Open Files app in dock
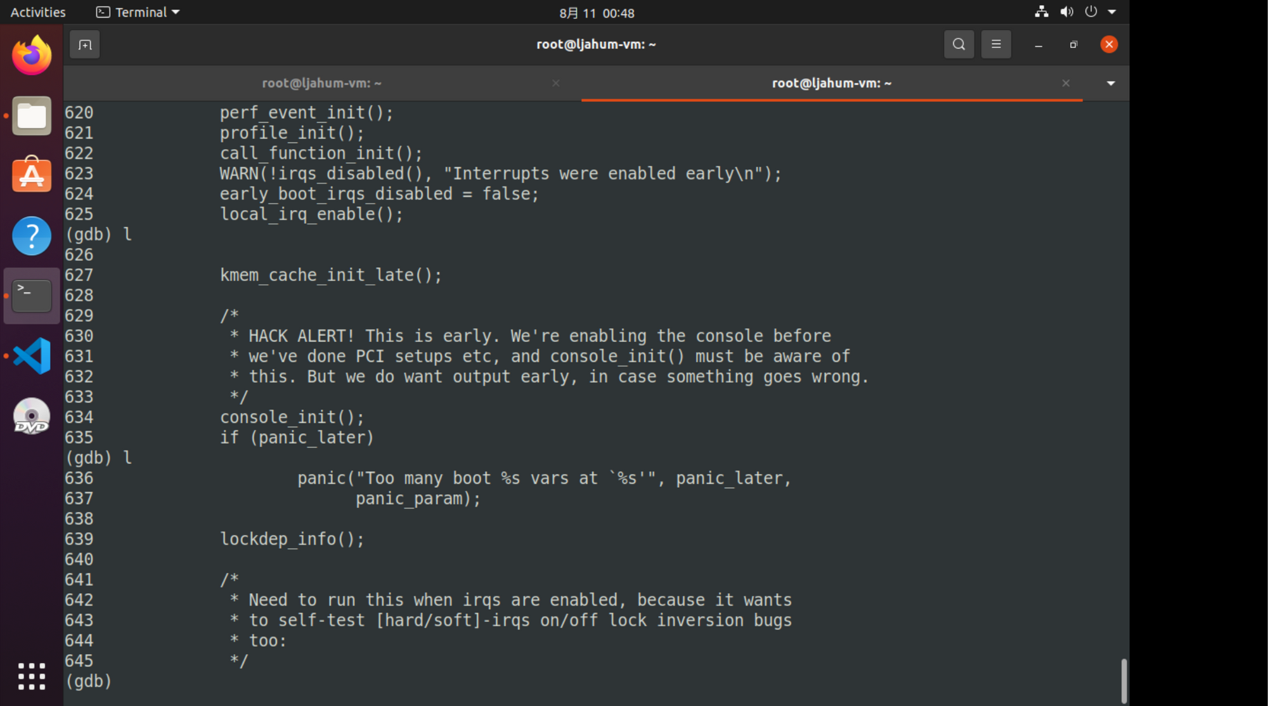 coord(32,116)
